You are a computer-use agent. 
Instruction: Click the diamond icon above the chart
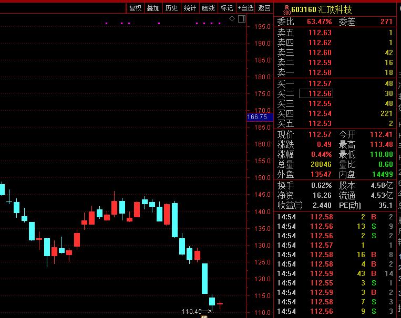pos(232,19)
